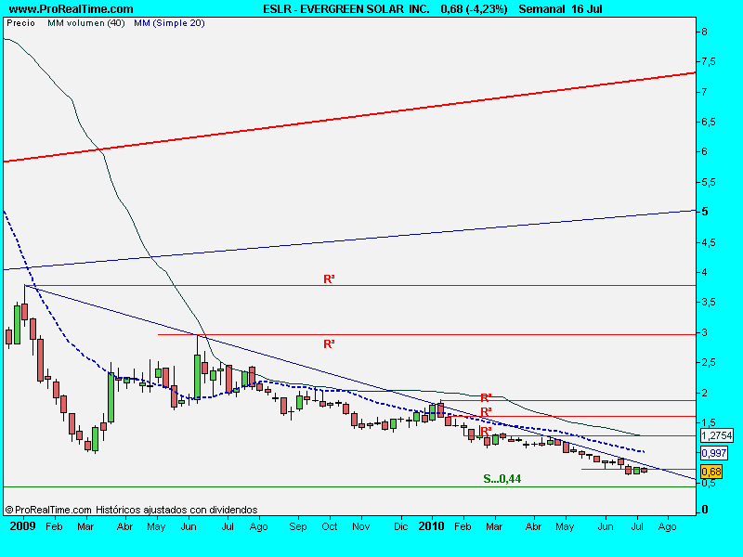Select the Precio legend label
The width and height of the screenshot is (743, 557).
pos(20,22)
